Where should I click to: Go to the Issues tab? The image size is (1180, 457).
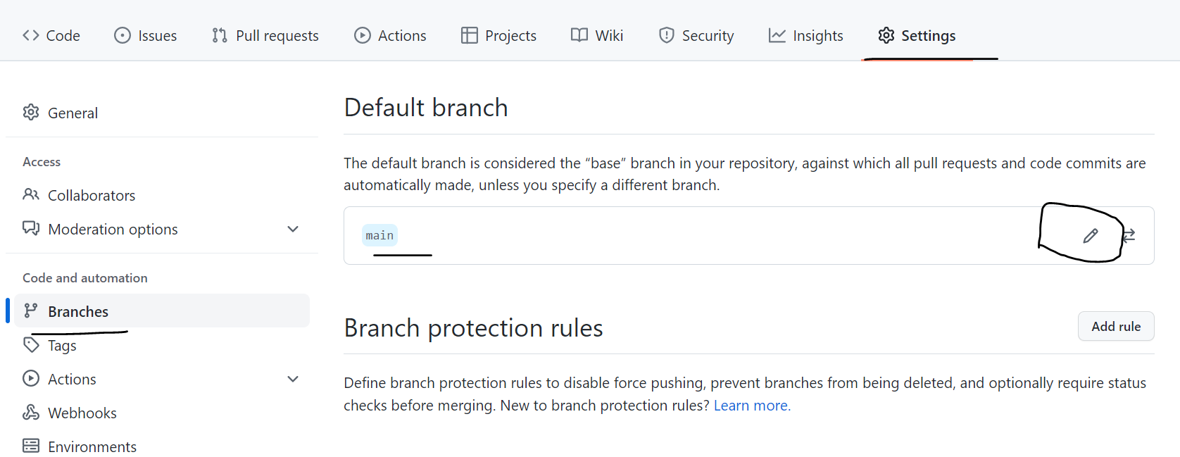point(146,35)
